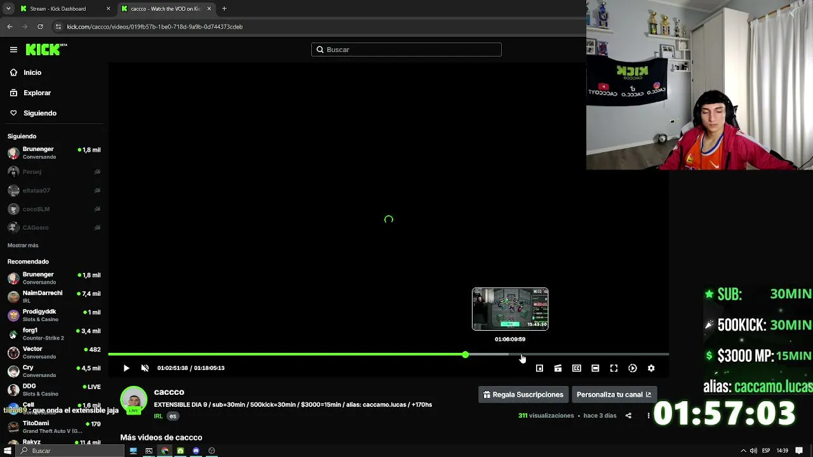
Task: Open offline channel Peronj
Action: click(x=54, y=172)
